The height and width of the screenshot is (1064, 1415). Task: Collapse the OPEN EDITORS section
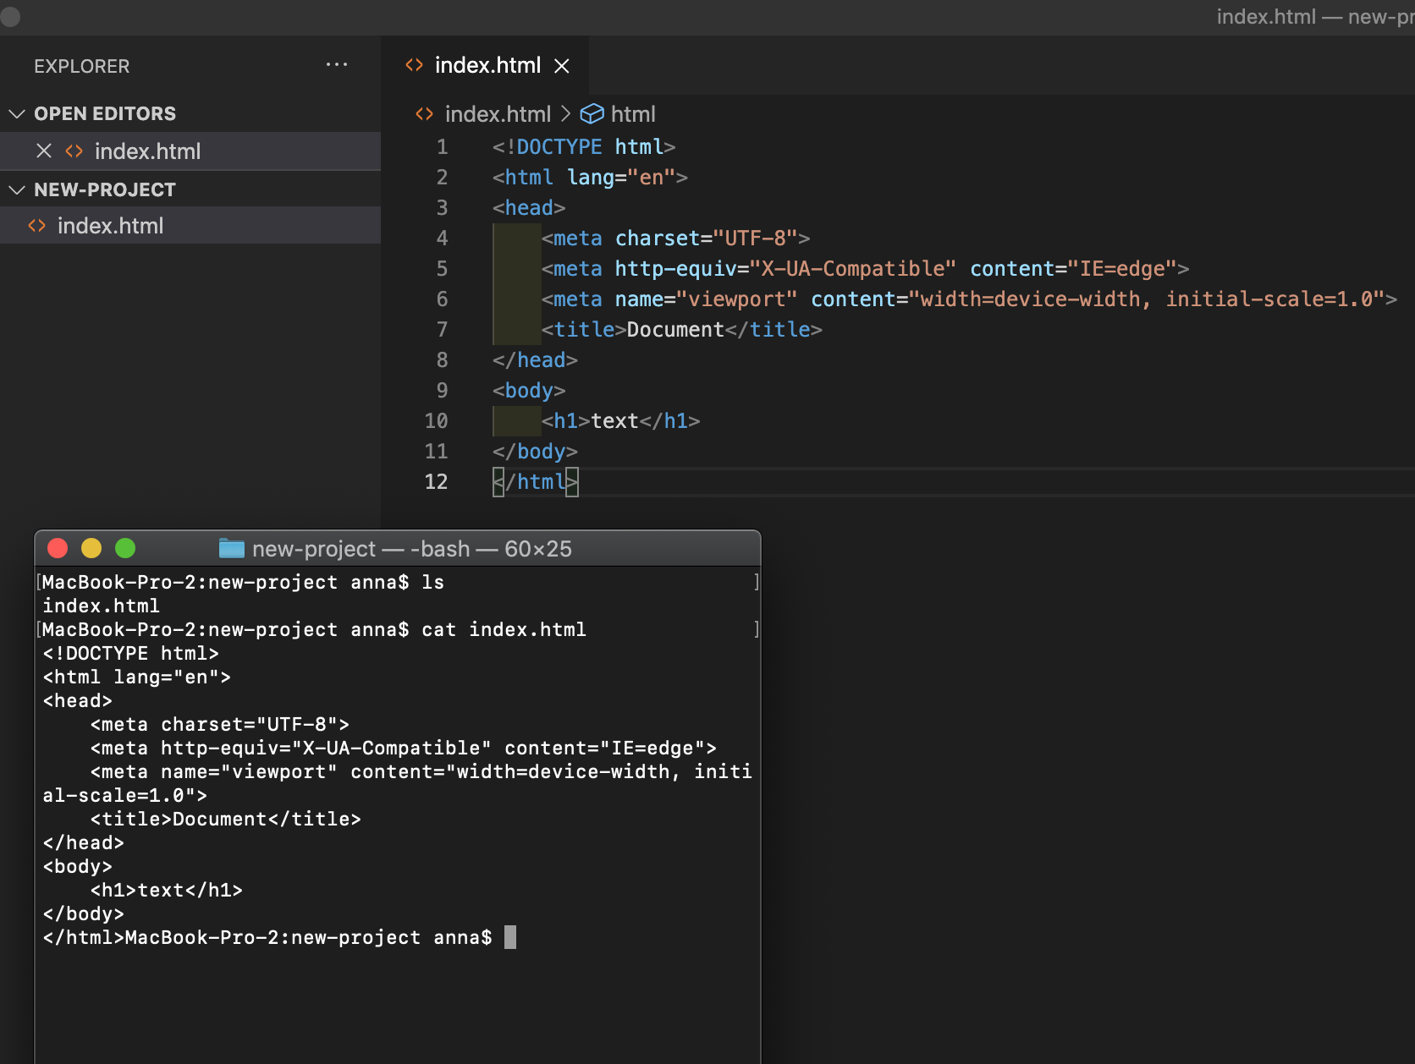pos(17,114)
